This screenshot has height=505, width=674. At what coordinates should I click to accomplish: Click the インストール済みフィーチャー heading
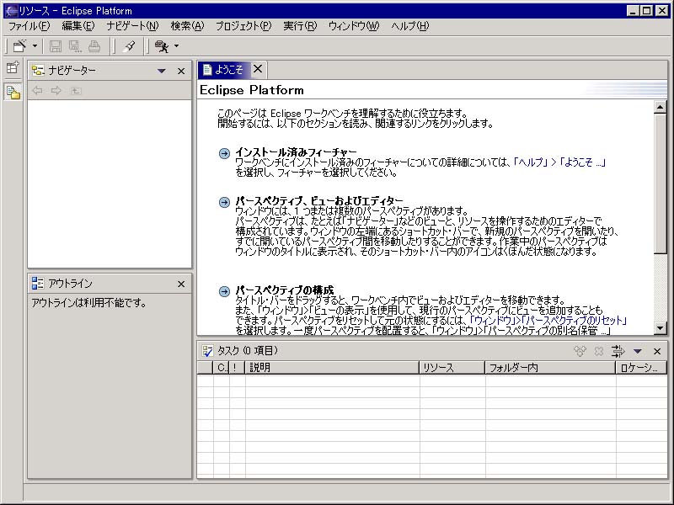(x=296, y=152)
